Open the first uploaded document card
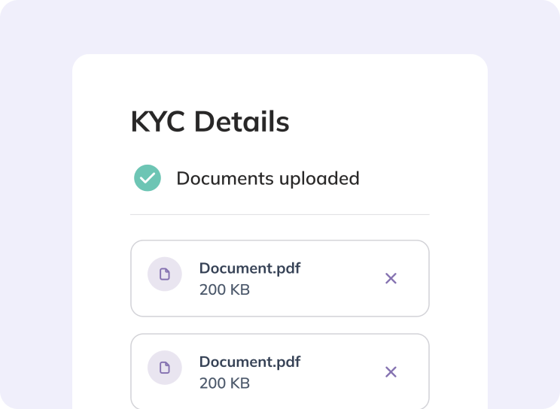Viewport: 560px width, 409px height. (280, 278)
